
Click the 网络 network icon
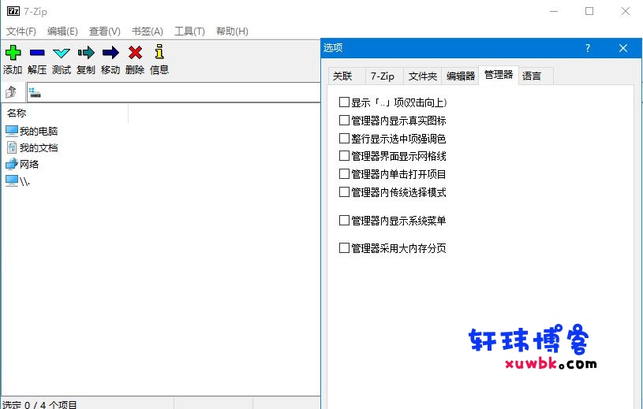pos(12,164)
